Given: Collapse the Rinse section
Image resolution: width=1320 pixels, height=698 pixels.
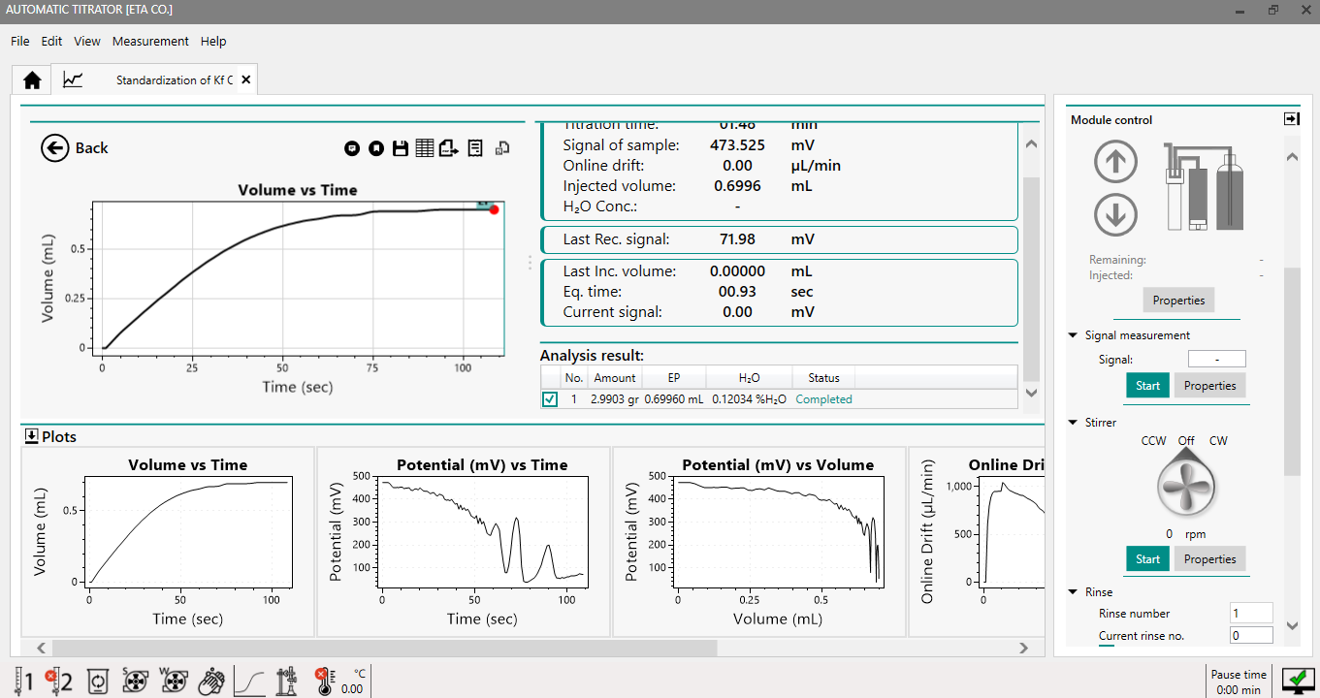Looking at the screenshot, I should coord(1073,592).
